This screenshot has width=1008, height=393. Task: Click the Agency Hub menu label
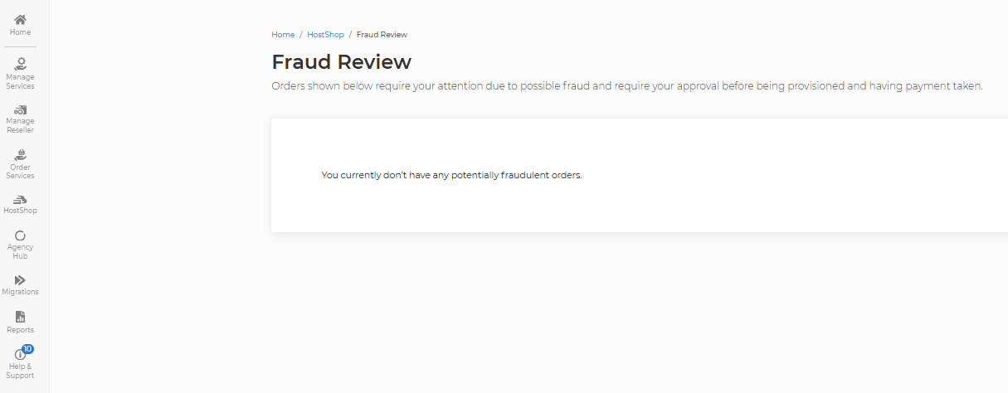[x=20, y=251]
